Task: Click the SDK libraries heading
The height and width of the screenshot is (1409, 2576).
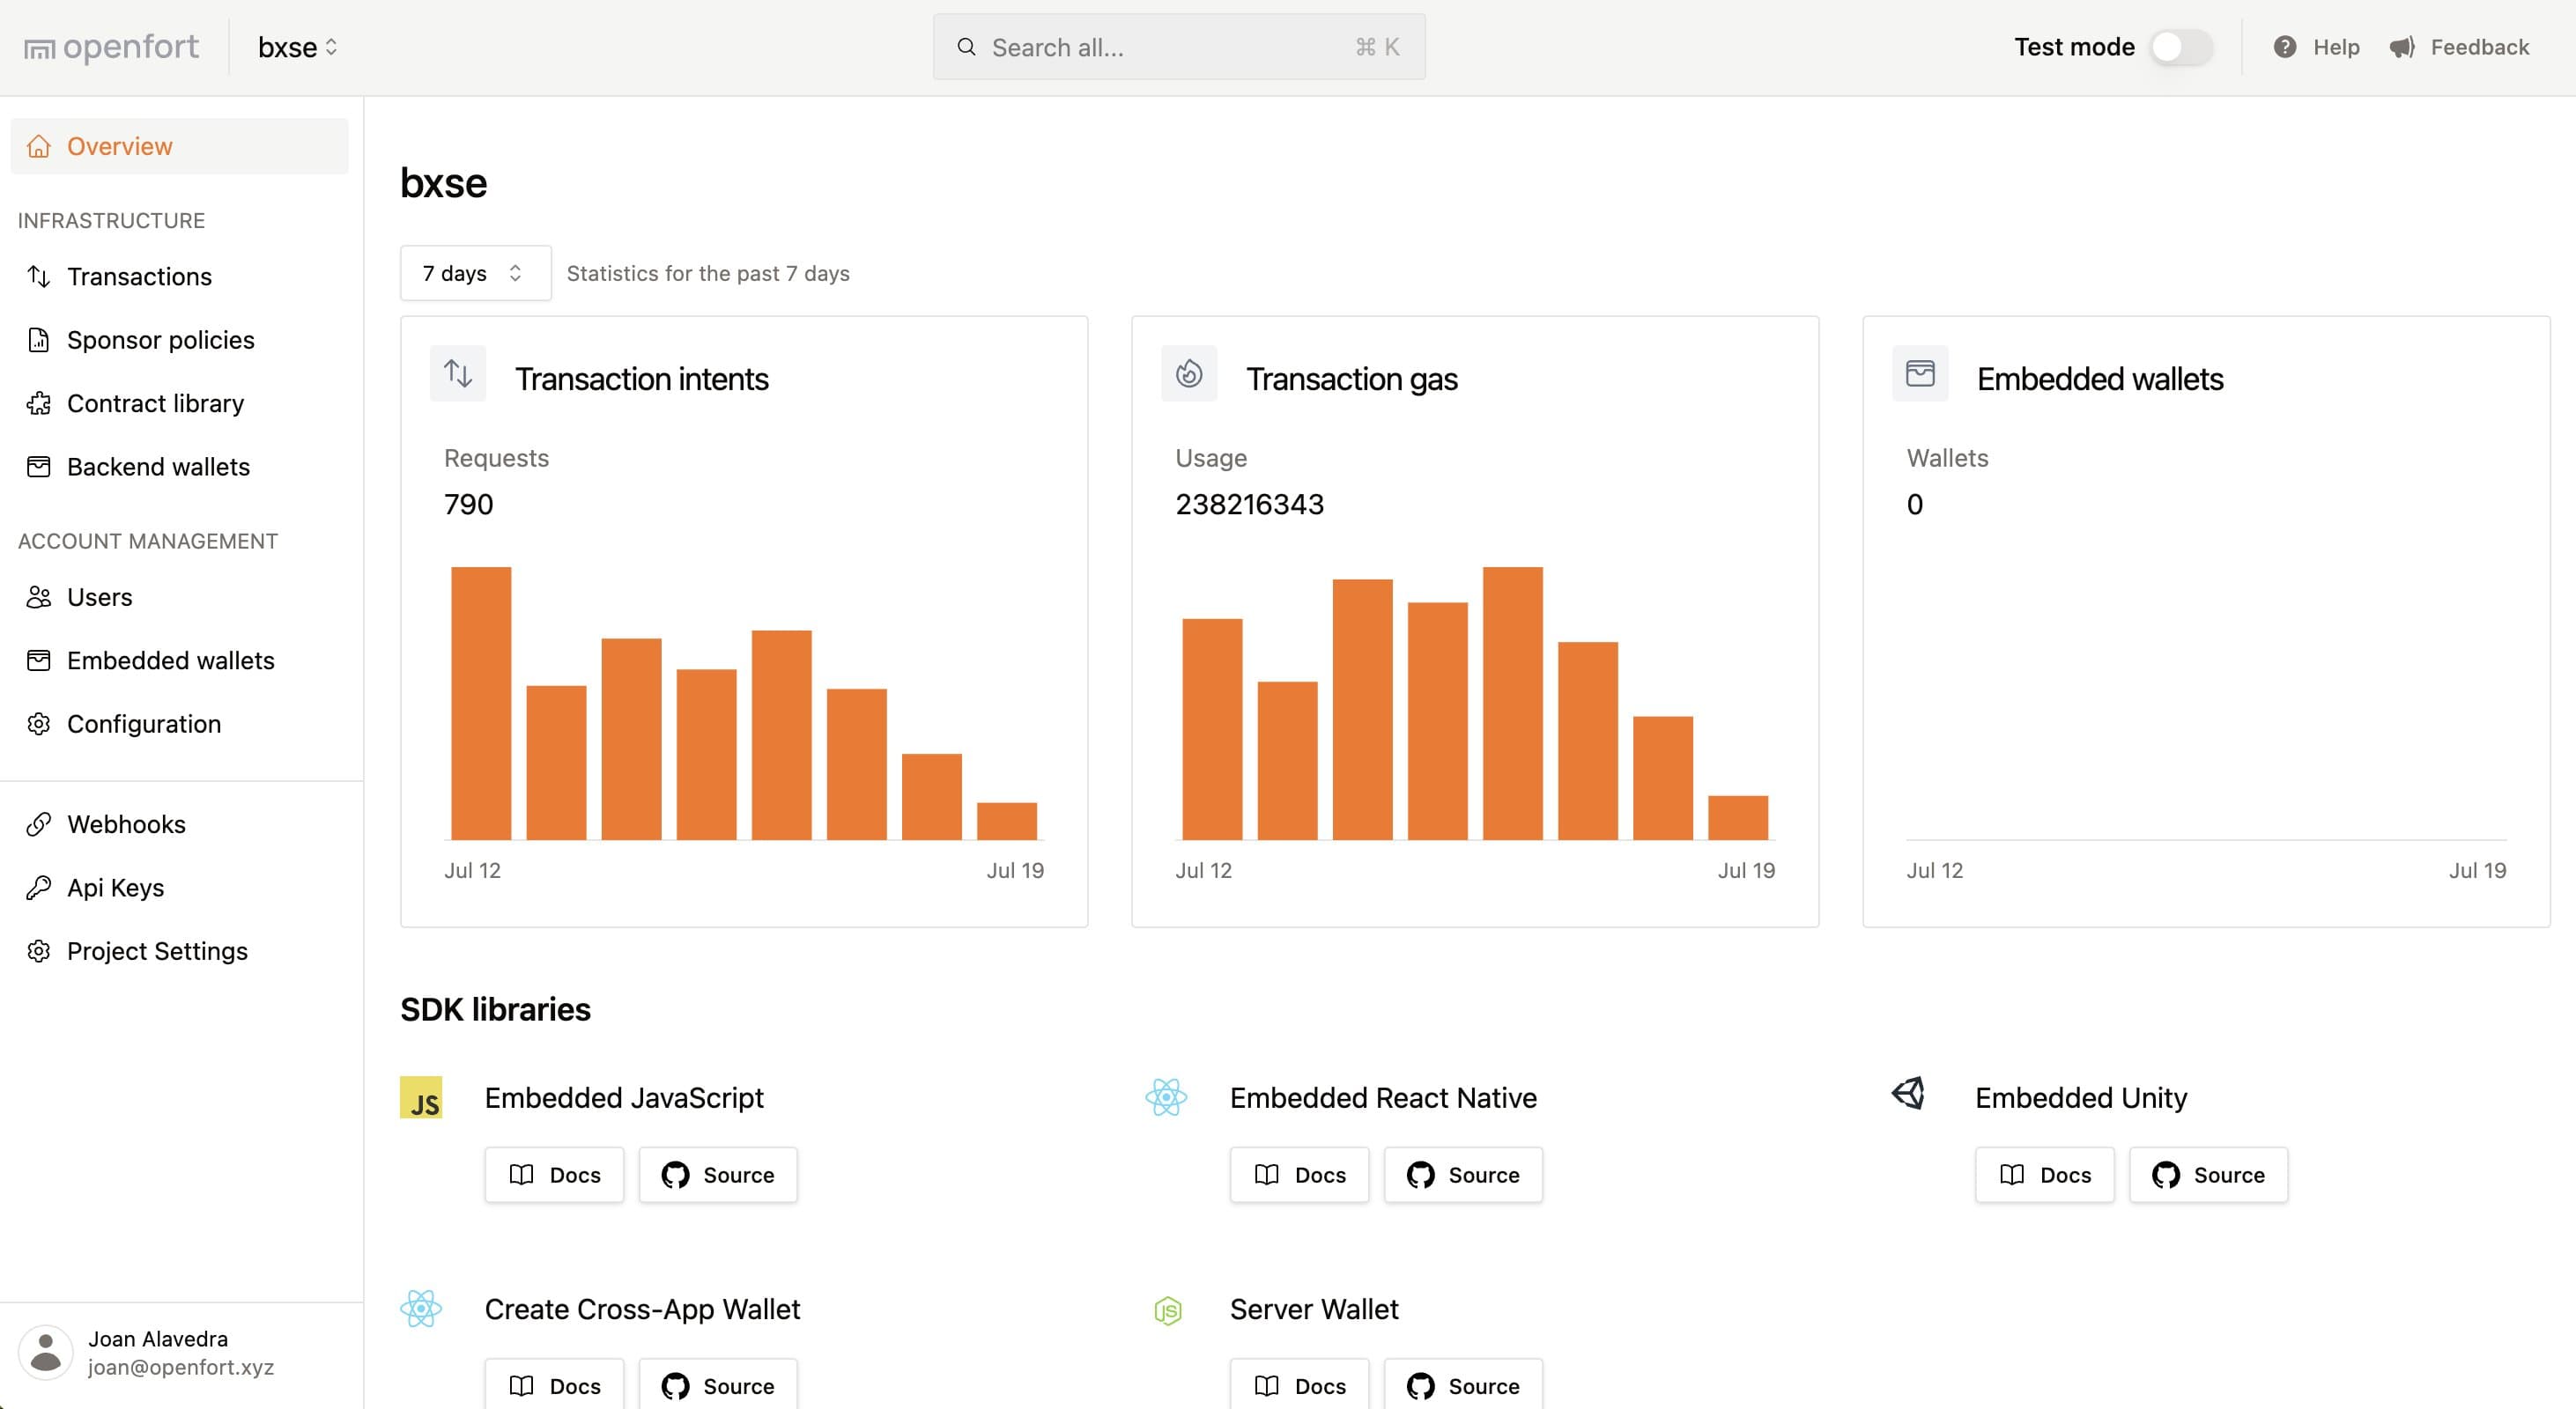Action: pyautogui.click(x=496, y=1009)
